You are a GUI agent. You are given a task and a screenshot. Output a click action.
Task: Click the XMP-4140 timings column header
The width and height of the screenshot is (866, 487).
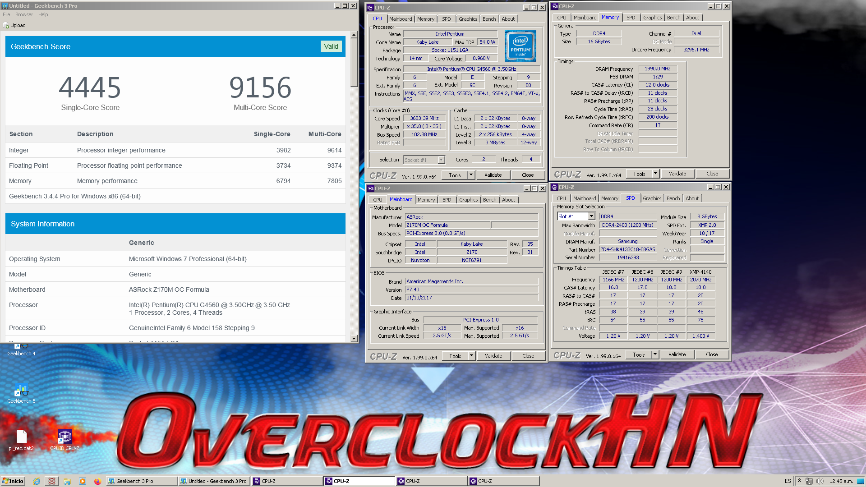point(700,272)
